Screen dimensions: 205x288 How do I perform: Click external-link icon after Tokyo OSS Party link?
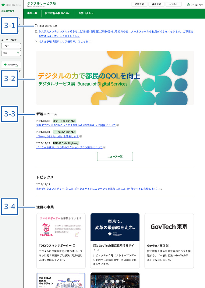[81, 137]
